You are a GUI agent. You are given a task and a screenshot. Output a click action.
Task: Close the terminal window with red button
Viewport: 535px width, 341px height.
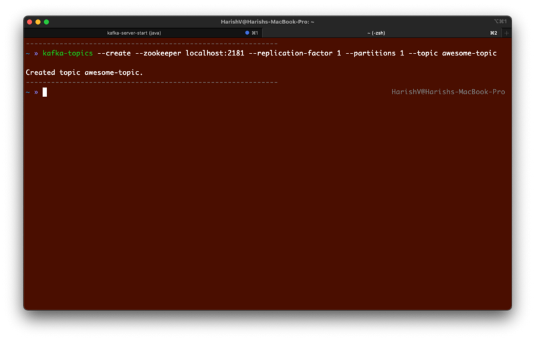[29, 22]
